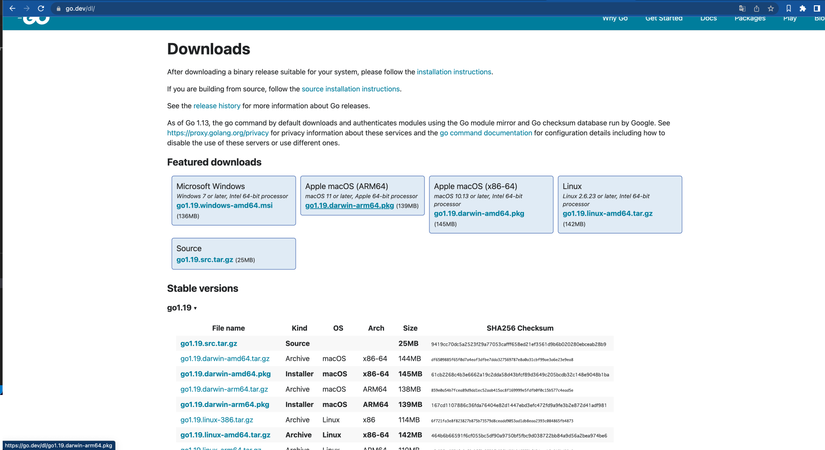Screen dimensions: 825x450
Task: Open the Packages nav item
Action: 750,19
